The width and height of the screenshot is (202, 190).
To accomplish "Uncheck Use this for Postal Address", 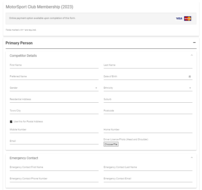I will tap(11, 122).
